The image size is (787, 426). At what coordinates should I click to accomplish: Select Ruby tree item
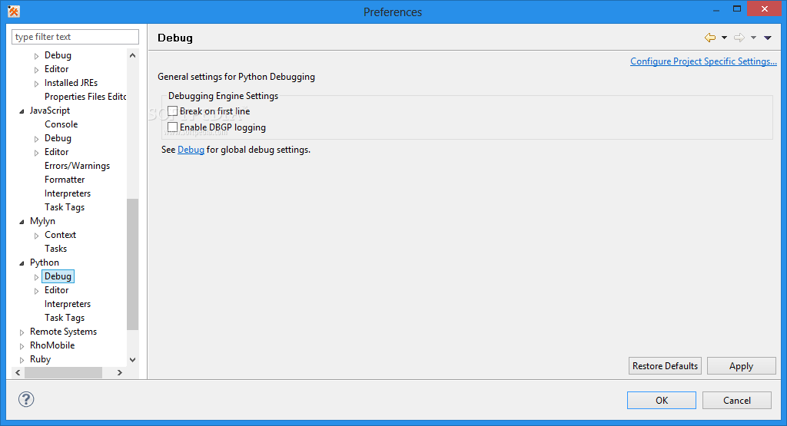(40, 359)
